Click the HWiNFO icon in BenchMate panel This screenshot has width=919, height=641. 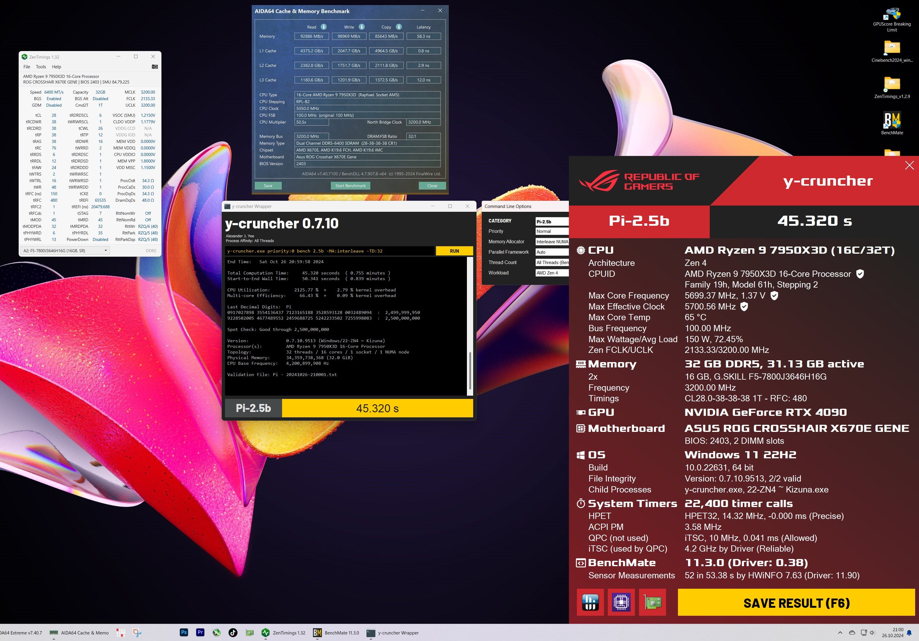tap(590, 602)
